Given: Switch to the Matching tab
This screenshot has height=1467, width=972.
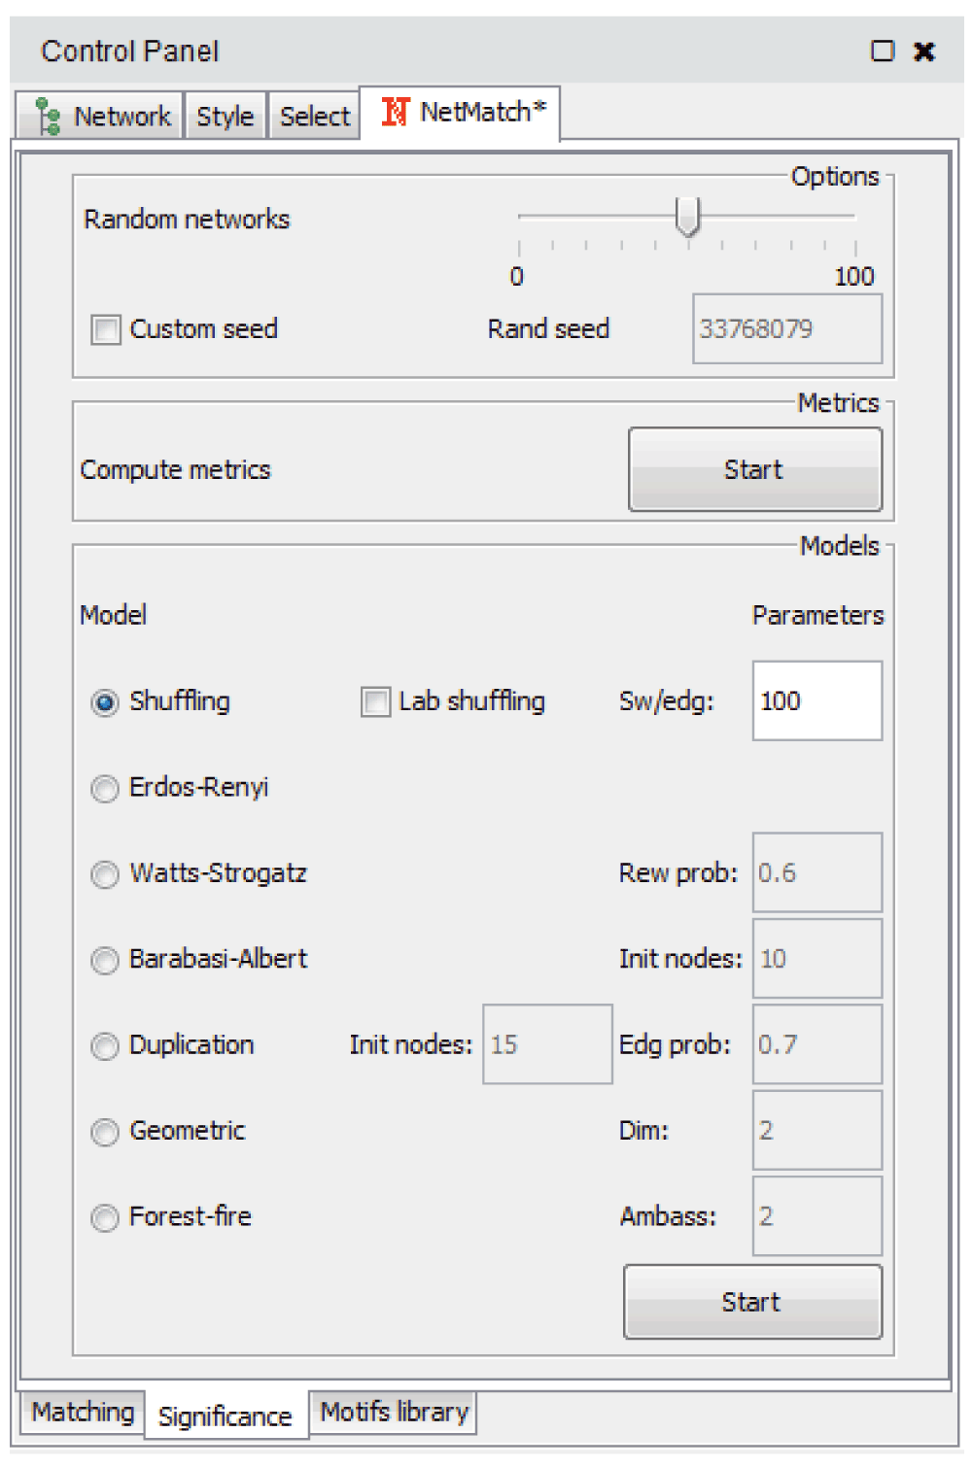Looking at the screenshot, I should pyautogui.click(x=83, y=1412).
